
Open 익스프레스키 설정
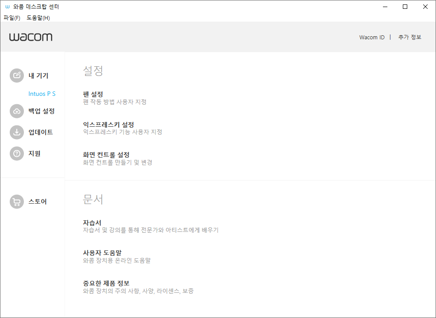pos(108,125)
